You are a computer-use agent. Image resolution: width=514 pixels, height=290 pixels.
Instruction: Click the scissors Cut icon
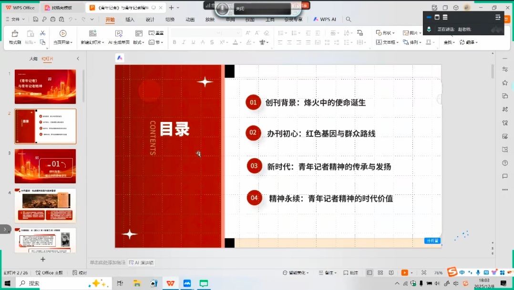tap(42, 33)
